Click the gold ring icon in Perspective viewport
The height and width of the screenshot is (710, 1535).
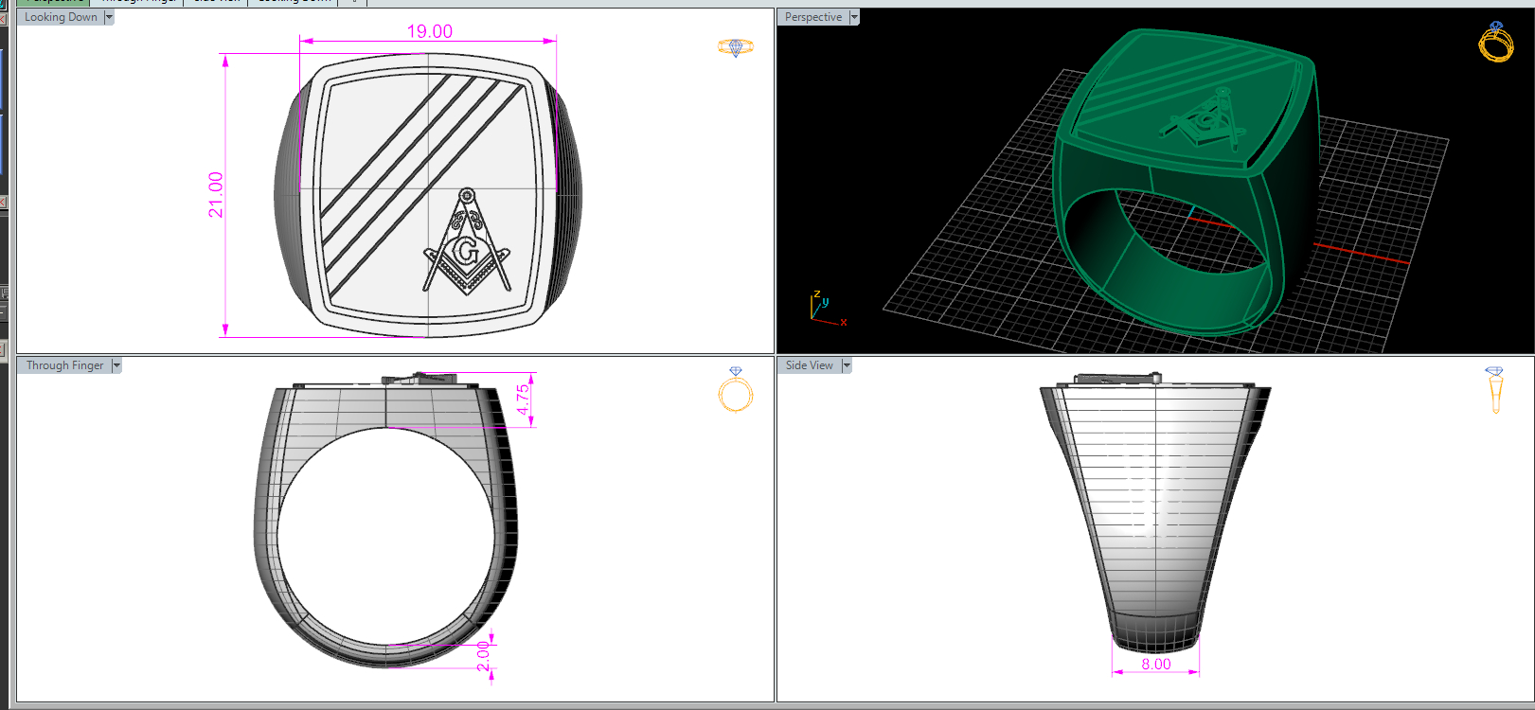pyautogui.click(x=1496, y=43)
